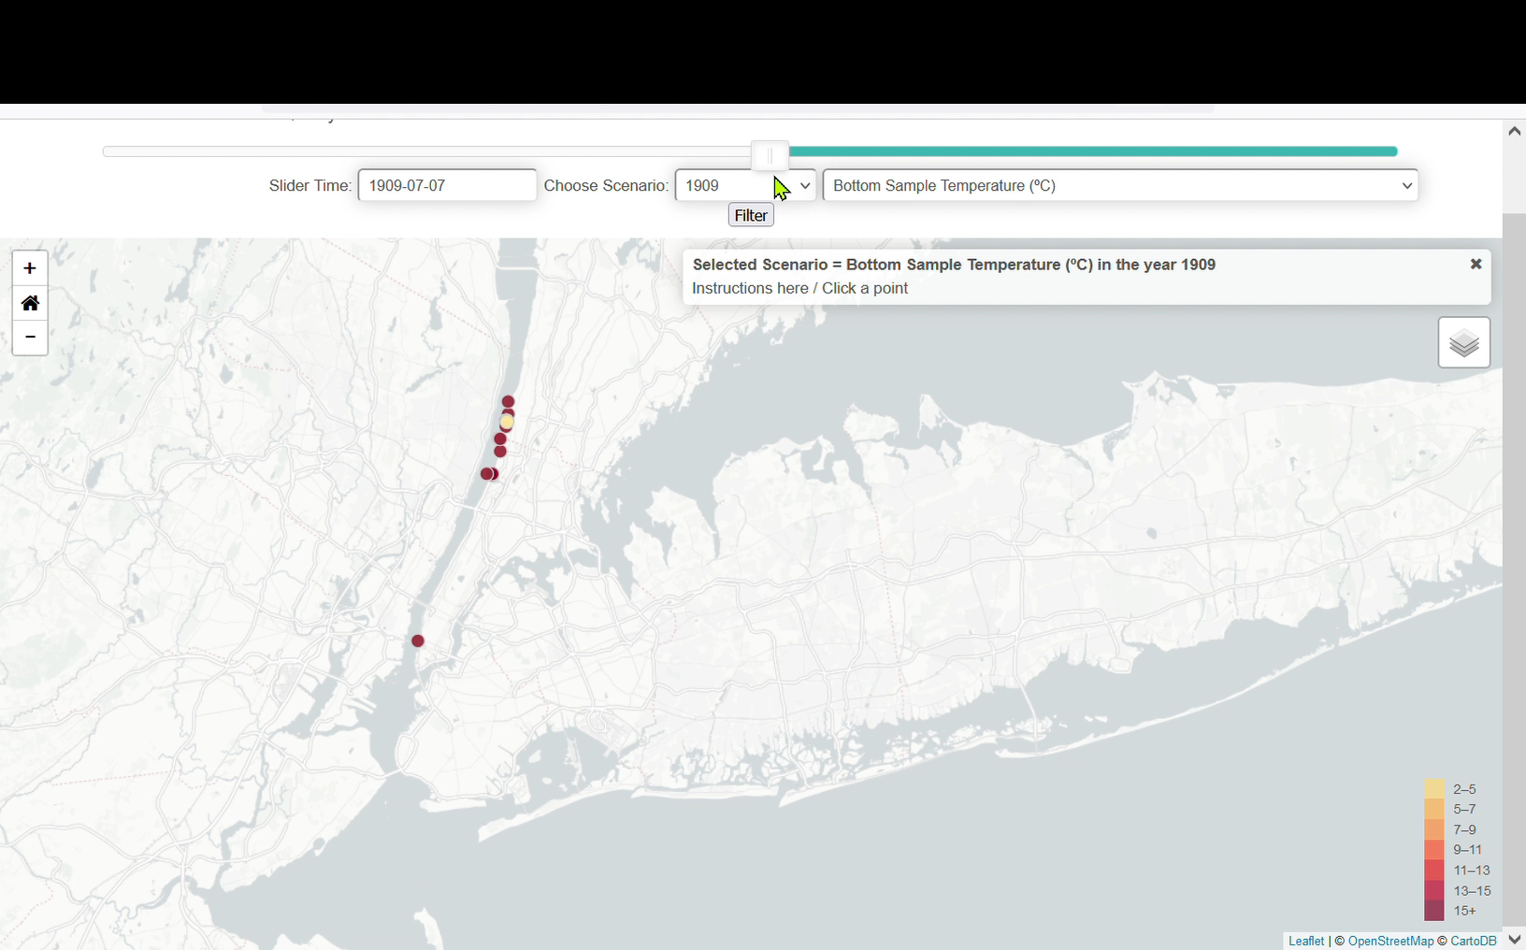Reset map to home view
This screenshot has width=1526, height=950.
click(30, 303)
